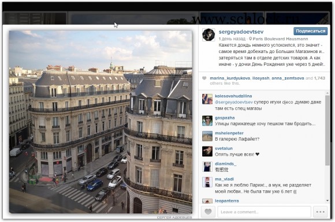Click svetalun's comment avatar

coord(207,152)
